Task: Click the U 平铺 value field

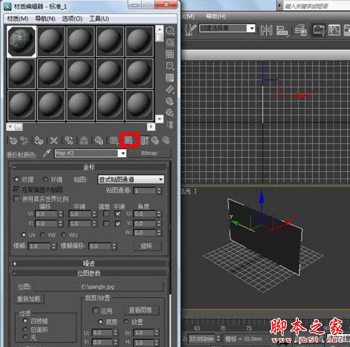Action: [x=80, y=214]
